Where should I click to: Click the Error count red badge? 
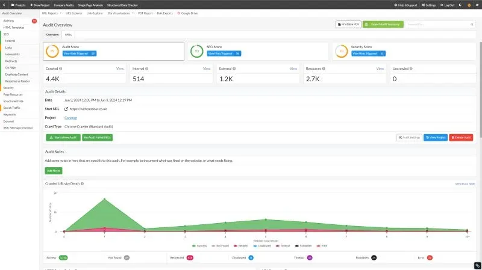[x=430, y=258]
